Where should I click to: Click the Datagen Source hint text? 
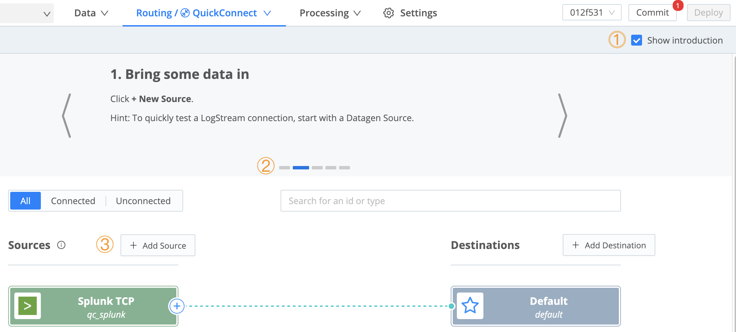[262, 118]
